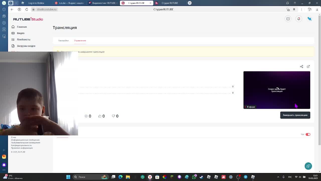Click the studio.rutube.ru address field
The width and height of the screenshot is (321, 181).
click(47, 9)
